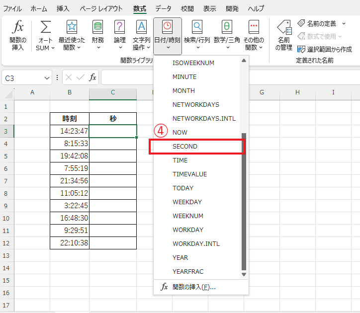The height and width of the screenshot is (313, 360).
Task: Switch to the ページ レイアウト tab
Action: click(101, 9)
